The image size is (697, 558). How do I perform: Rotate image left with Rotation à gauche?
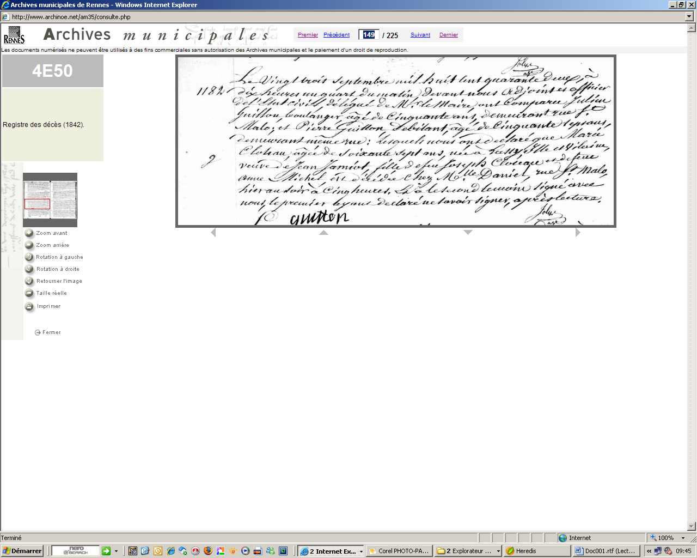(x=29, y=257)
